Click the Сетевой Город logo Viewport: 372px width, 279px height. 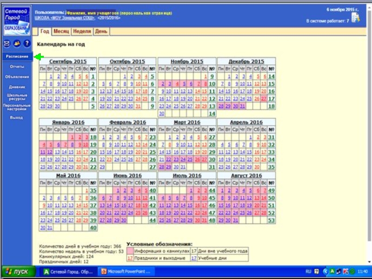[16, 20]
